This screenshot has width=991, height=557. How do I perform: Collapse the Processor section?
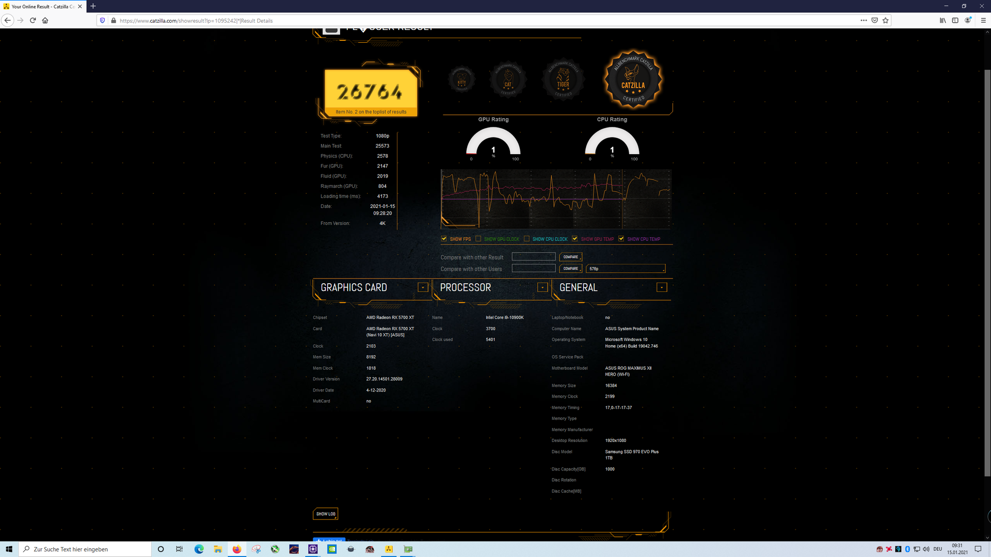542,287
